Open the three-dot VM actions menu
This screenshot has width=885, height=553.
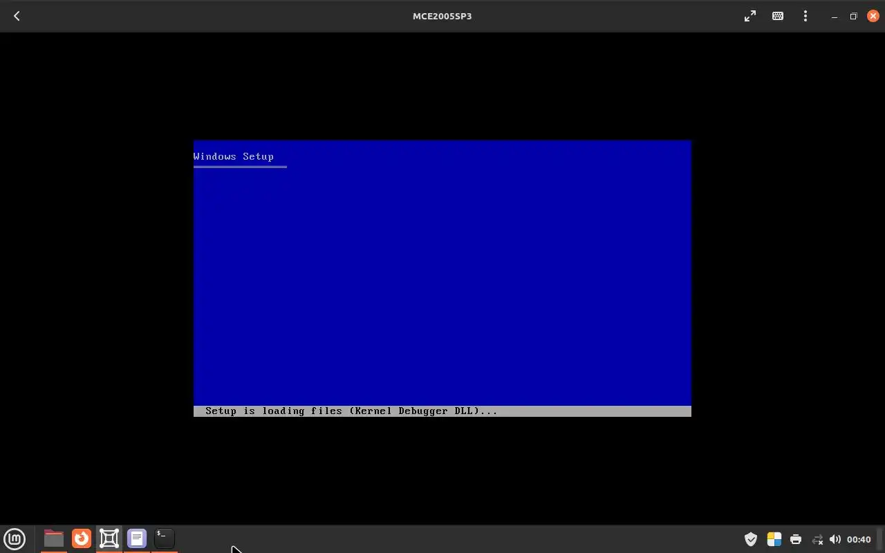(x=805, y=16)
